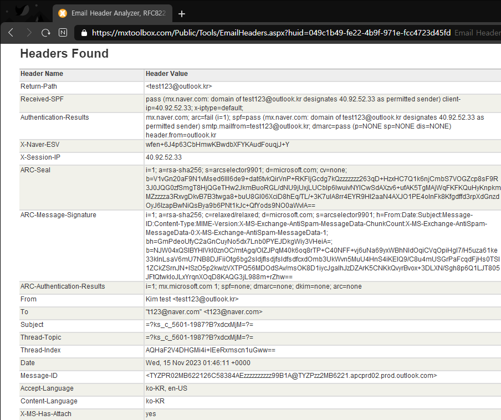Click the 'Headers Found' heading

pos(64,54)
